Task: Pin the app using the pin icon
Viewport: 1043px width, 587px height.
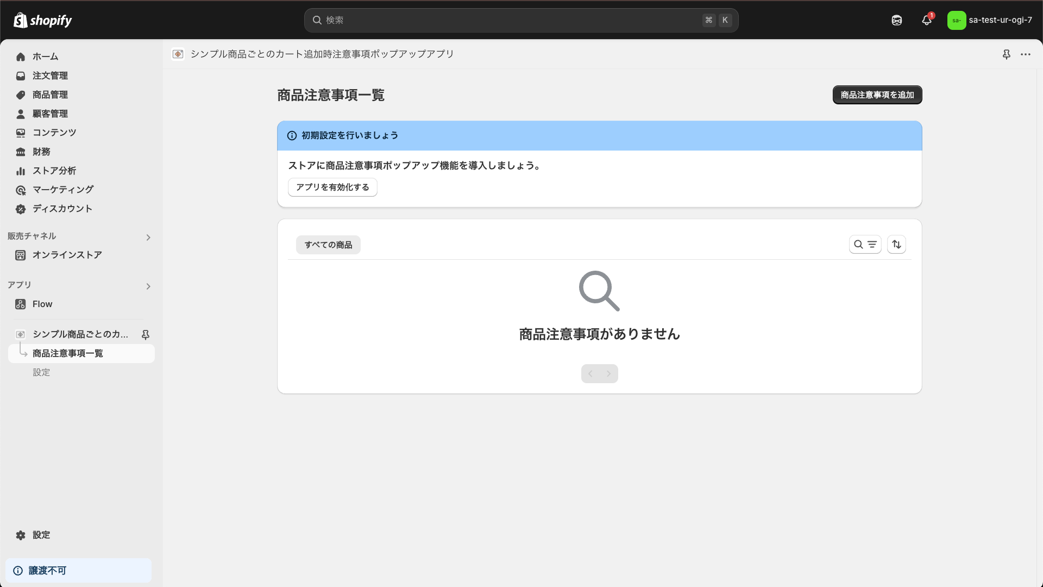Action: coord(1007,54)
